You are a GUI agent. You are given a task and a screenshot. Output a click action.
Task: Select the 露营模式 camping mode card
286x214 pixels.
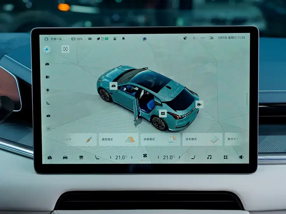[x=119, y=139]
